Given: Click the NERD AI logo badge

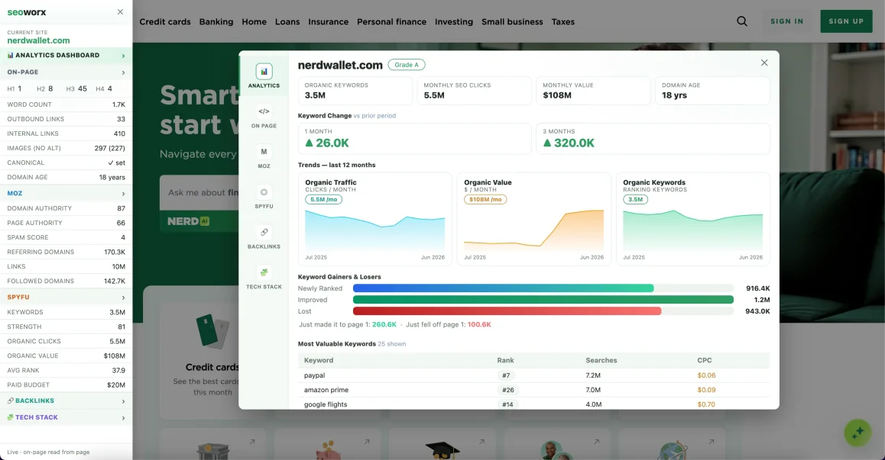Looking at the screenshot, I should tap(188, 221).
